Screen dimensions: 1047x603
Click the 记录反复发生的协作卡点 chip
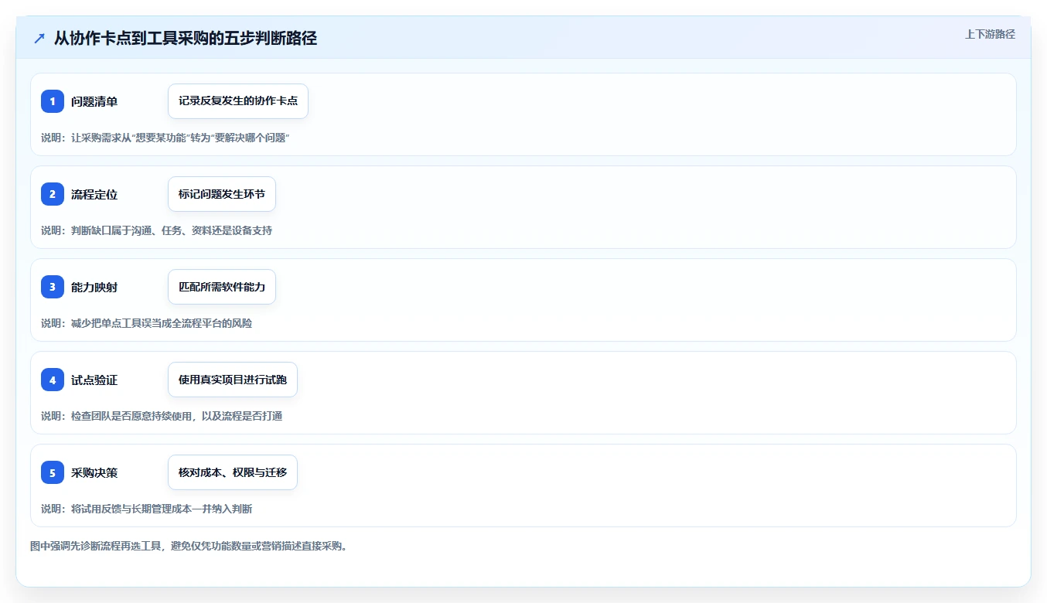point(238,101)
